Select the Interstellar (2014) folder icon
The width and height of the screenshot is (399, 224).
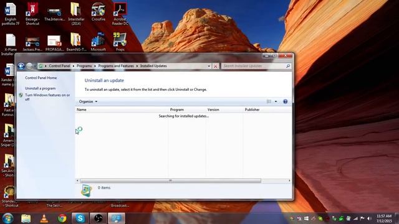pyautogui.click(x=76, y=14)
